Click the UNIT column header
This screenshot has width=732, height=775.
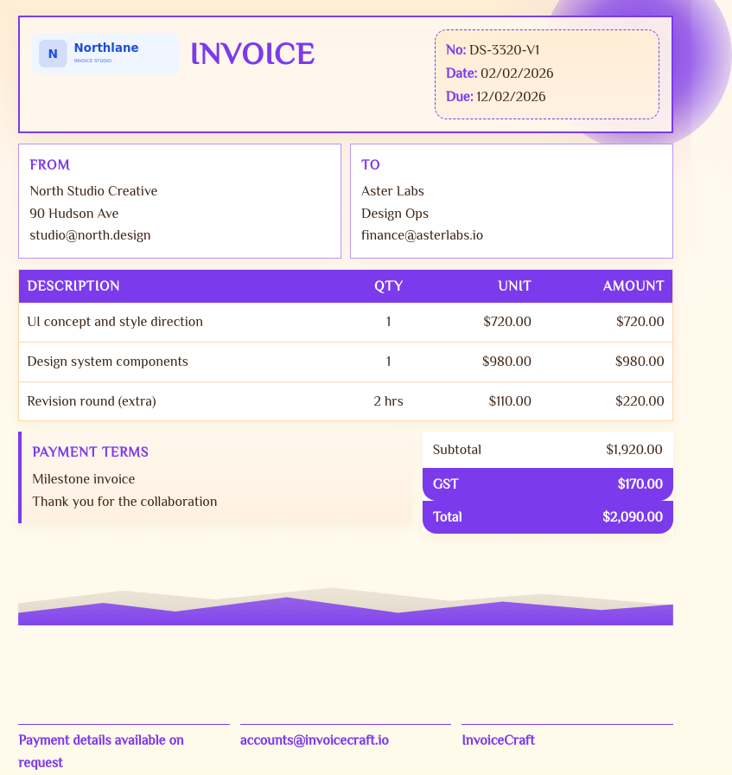click(x=514, y=285)
